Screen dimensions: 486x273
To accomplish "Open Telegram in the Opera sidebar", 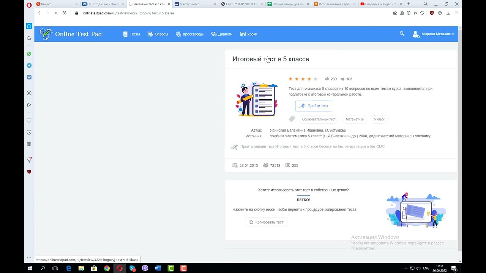I will tap(29, 66).
